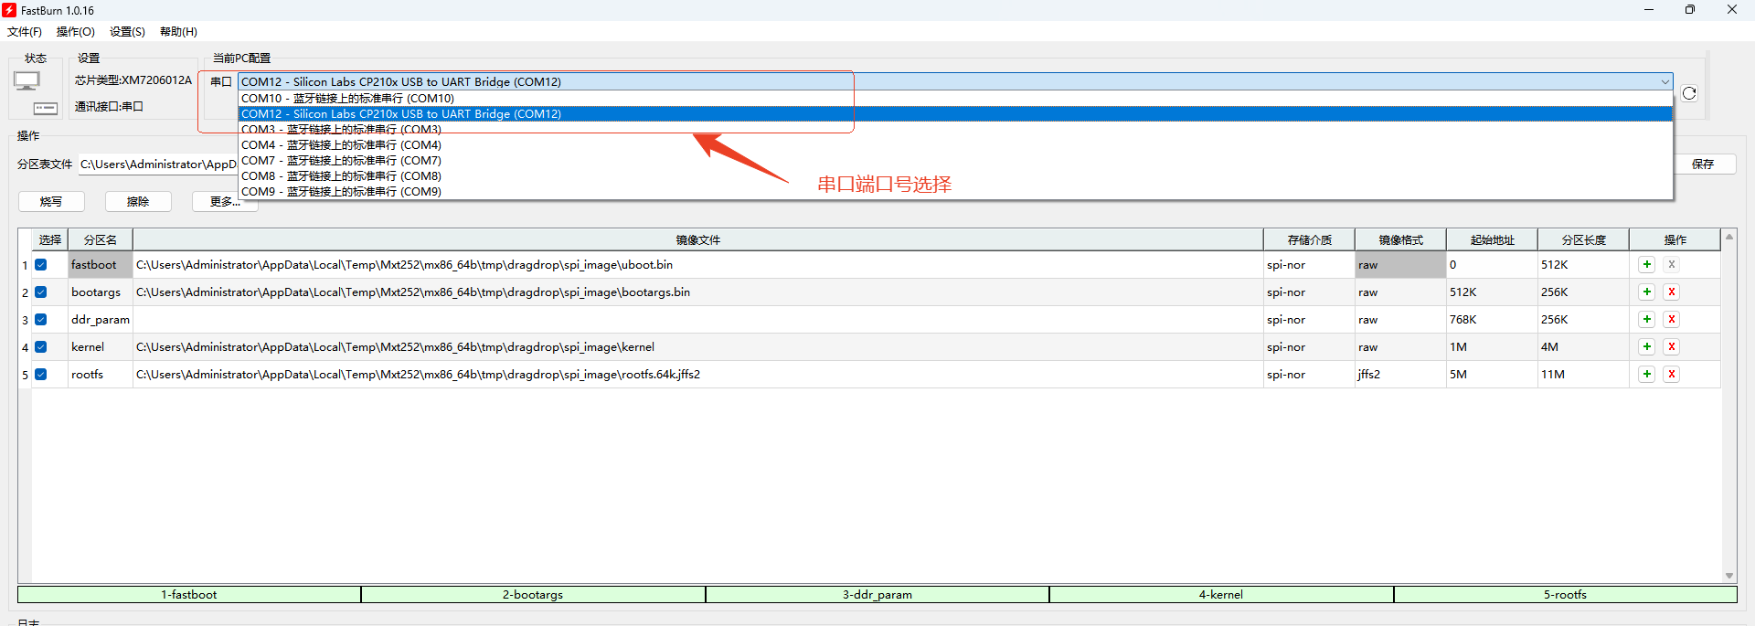This screenshot has height=626, width=1755.
Task: Click the 2-bootargs progress segment
Action: click(533, 595)
